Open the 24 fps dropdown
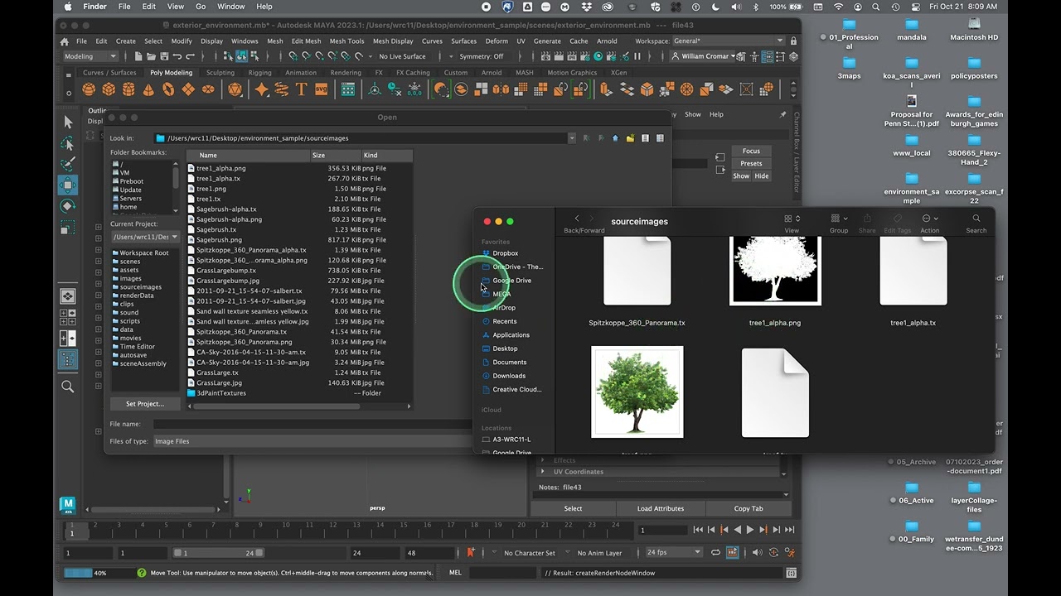Image resolution: width=1061 pixels, height=596 pixels. pyautogui.click(x=674, y=552)
